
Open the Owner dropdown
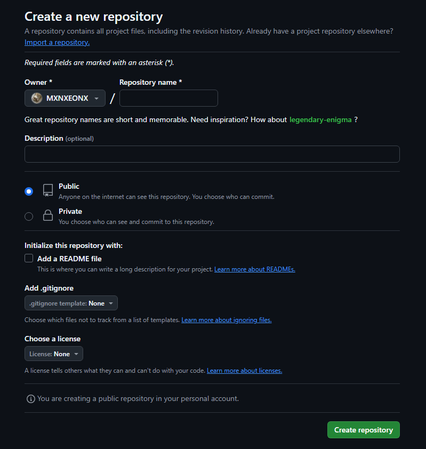pos(65,98)
